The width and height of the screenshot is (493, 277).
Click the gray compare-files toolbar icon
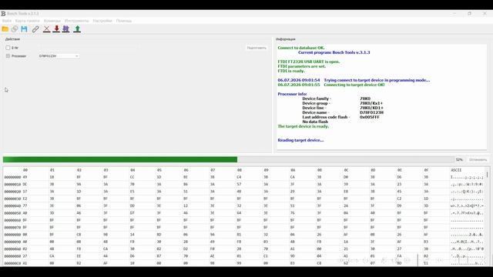tap(15, 29)
